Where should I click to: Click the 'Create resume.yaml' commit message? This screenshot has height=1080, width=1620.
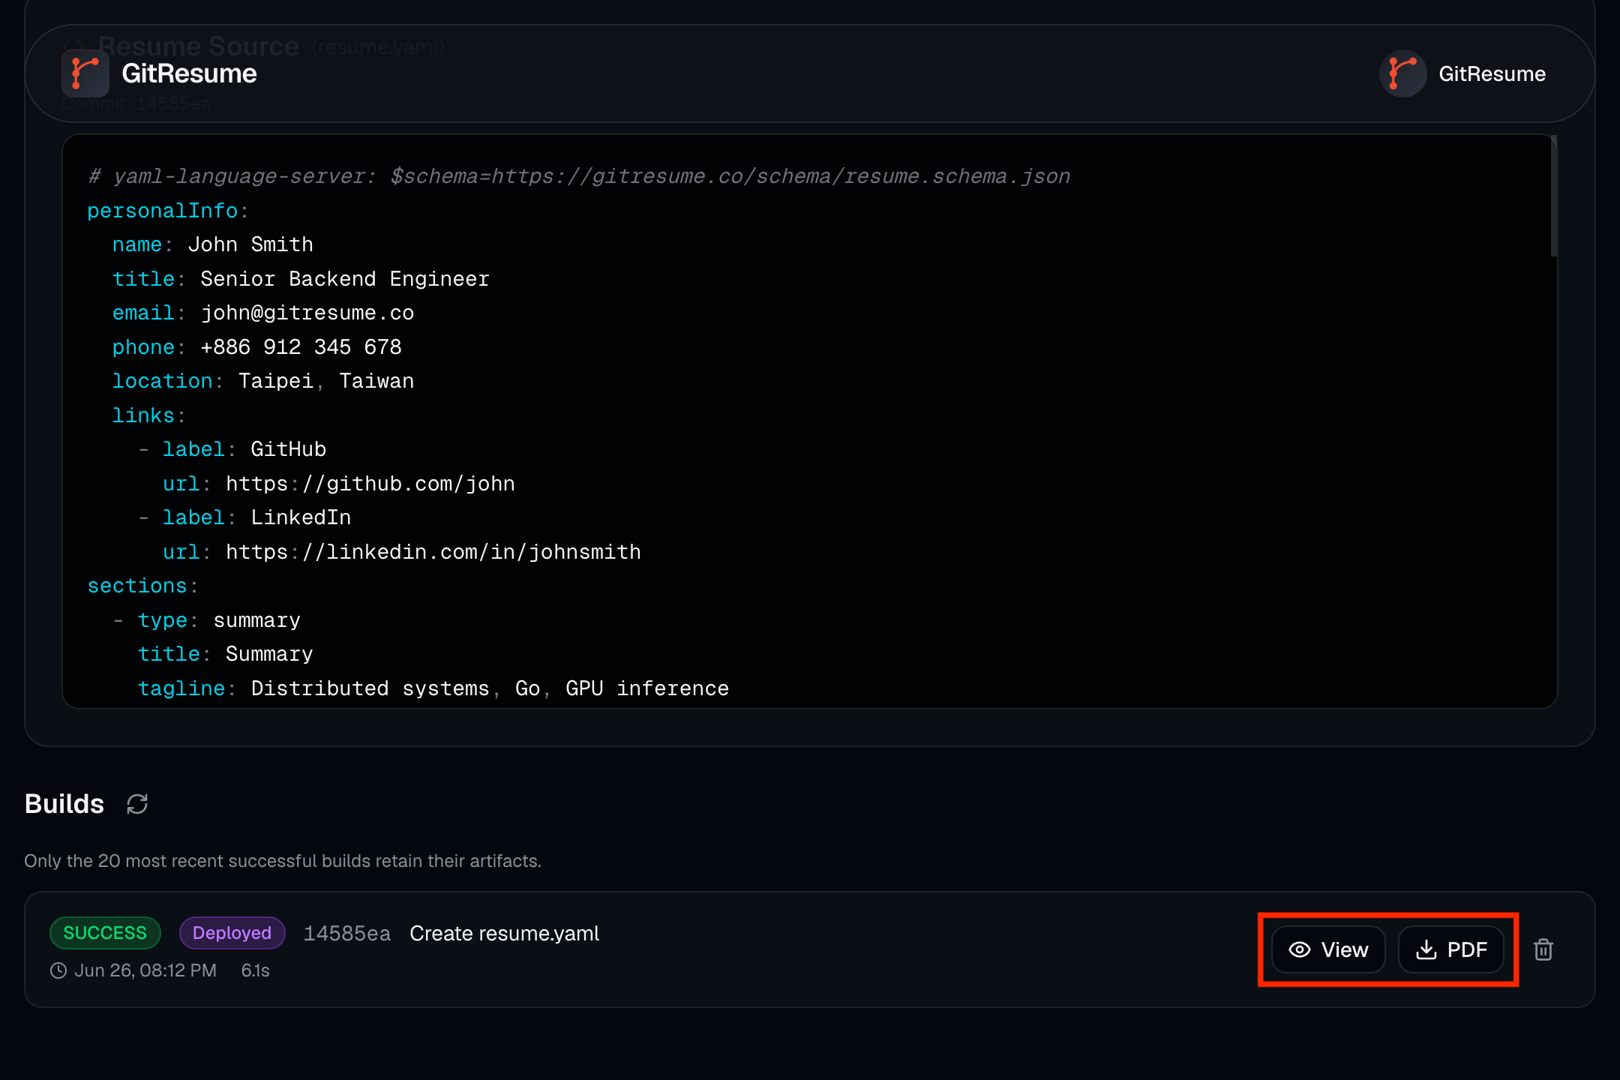[x=504, y=934]
